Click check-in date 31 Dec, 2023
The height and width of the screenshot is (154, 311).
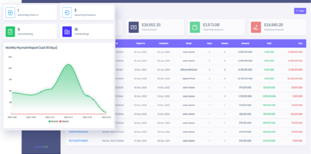pos(140,70)
